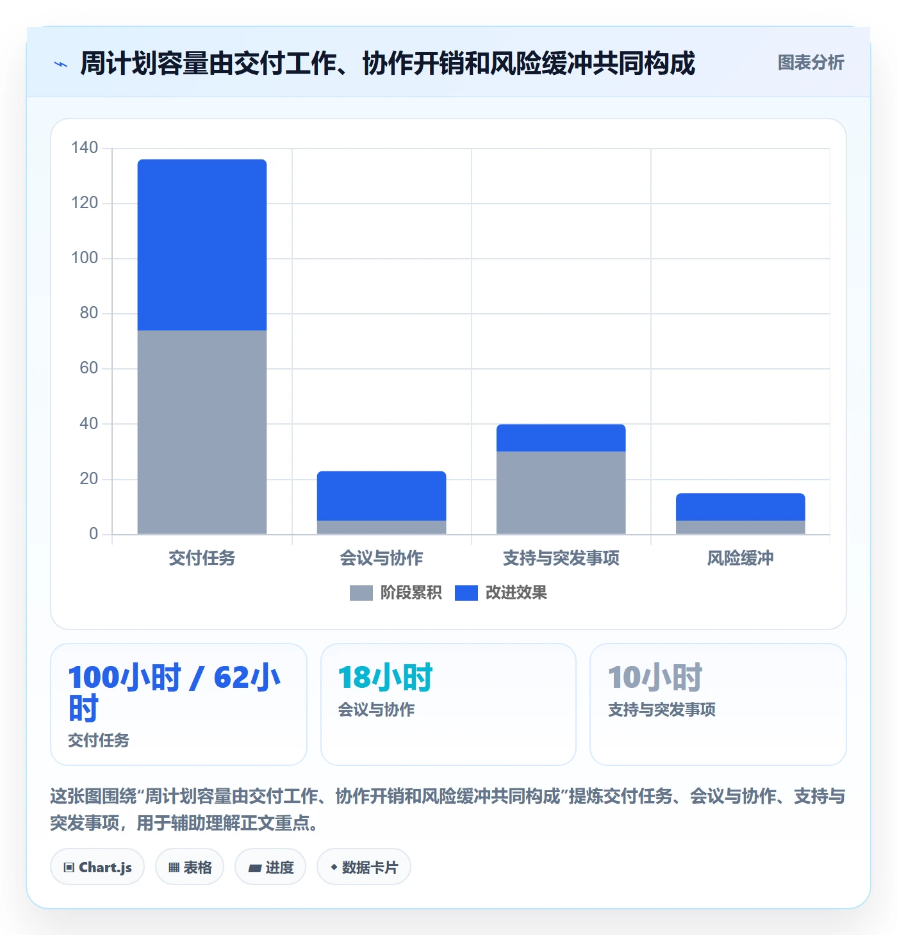Select the 进度 tag chip
This screenshot has width=897, height=935.
coord(270,867)
